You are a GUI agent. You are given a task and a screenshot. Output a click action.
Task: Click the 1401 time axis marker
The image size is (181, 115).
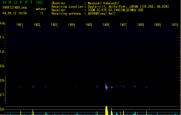pos(20,25)
